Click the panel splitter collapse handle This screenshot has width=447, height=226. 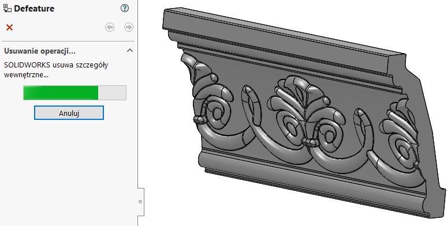click(140, 202)
